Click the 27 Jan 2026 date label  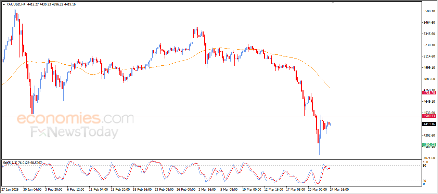[x=10, y=189]
